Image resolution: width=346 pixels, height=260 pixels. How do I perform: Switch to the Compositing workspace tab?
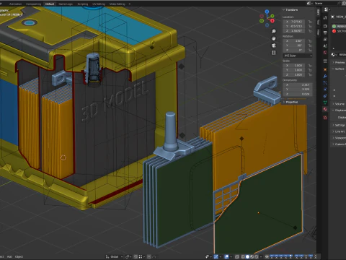[x=33, y=4]
